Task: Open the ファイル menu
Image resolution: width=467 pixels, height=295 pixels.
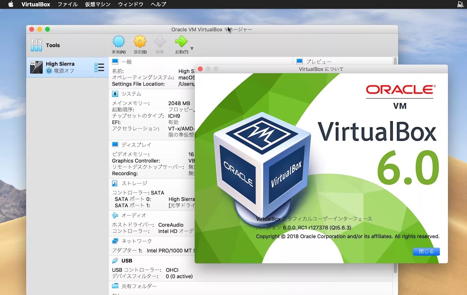Action: tap(67, 4)
